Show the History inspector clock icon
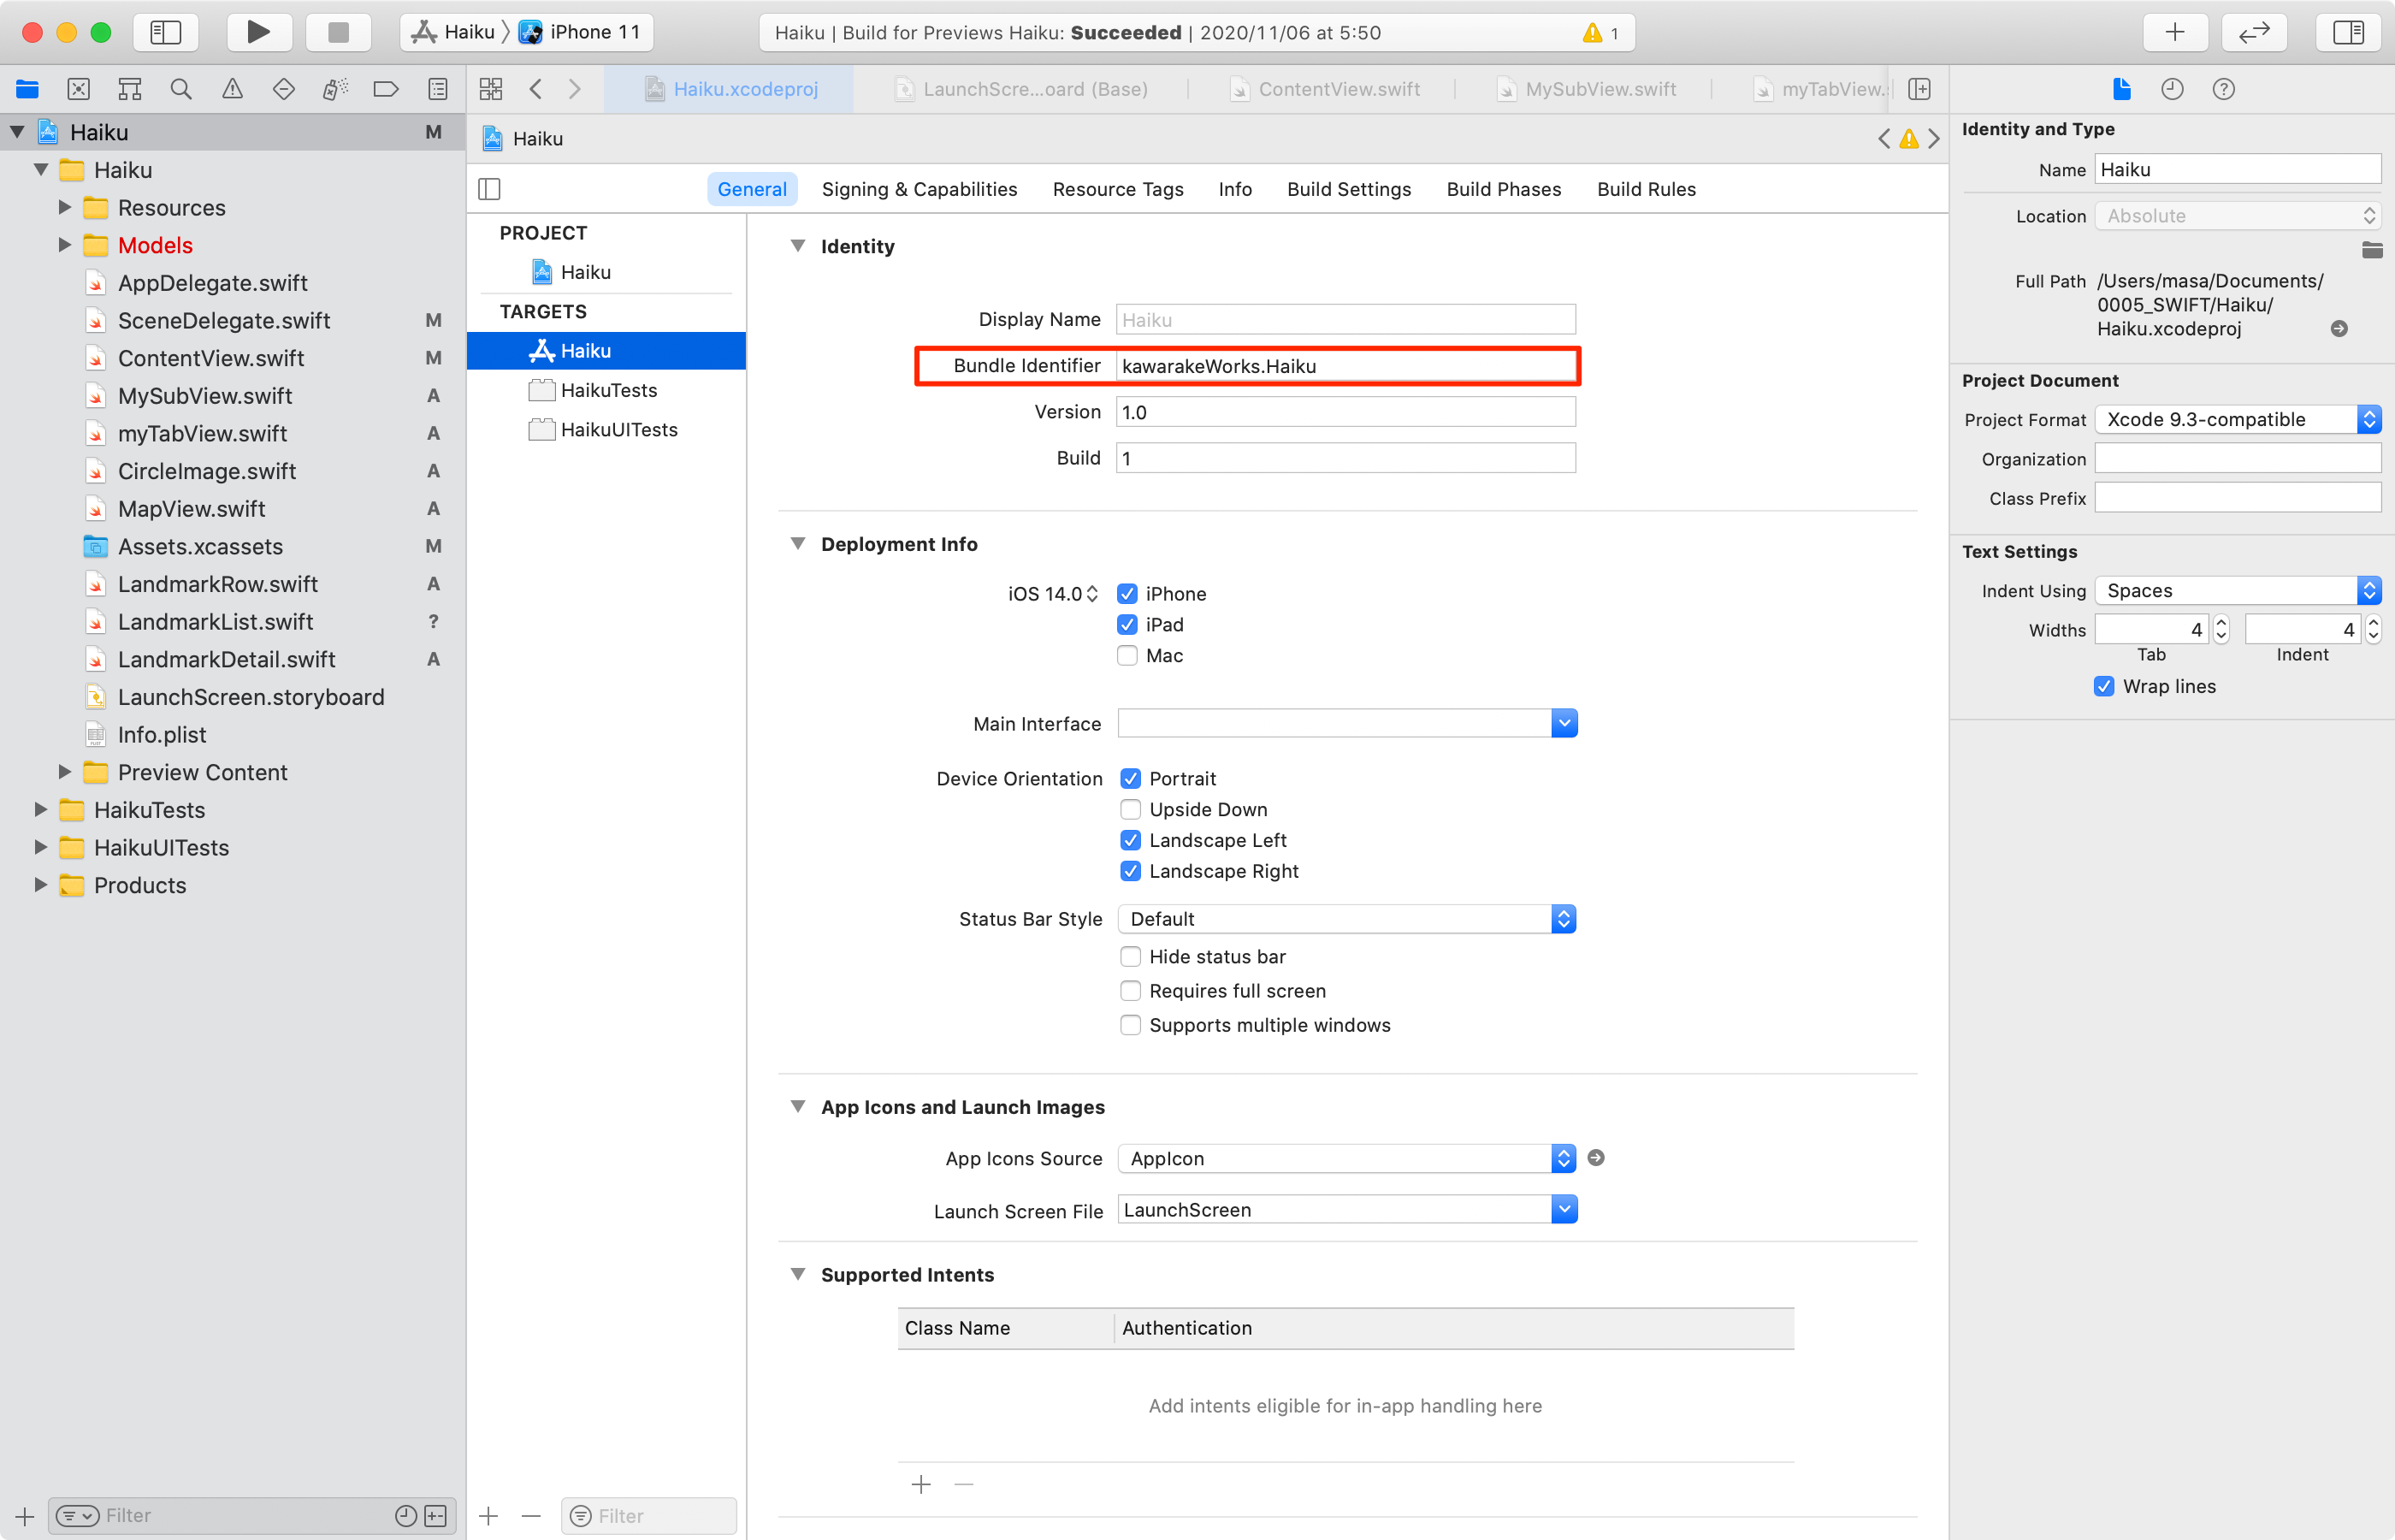 (x=2172, y=89)
